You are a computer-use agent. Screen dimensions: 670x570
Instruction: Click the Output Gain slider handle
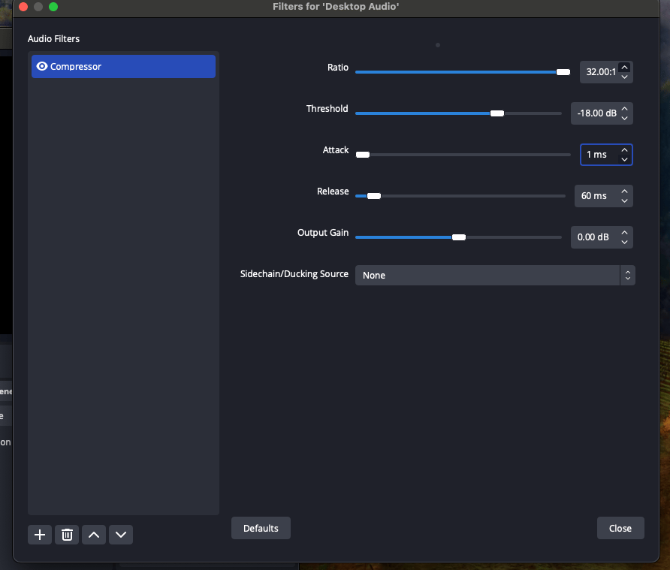click(x=459, y=237)
